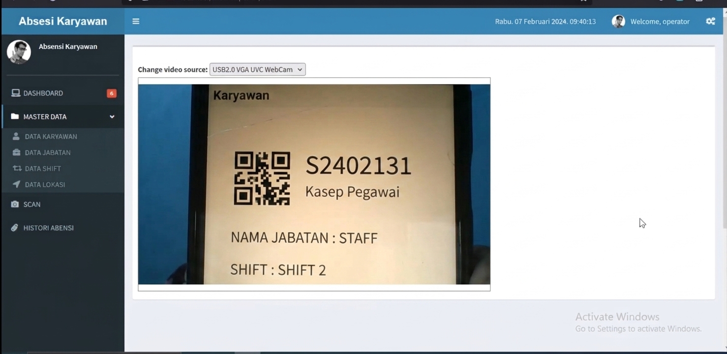Open the settings gears icon in the header
The height and width of the screenshot is (354, 727).
(x=710, y=21)
